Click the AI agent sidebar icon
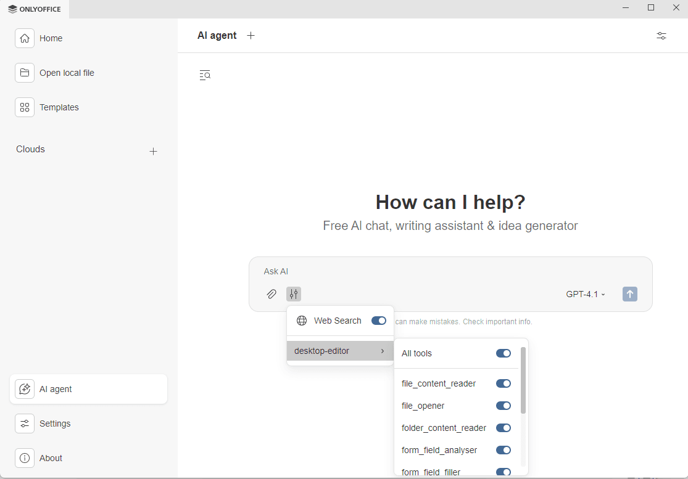The width and height of the screenshot is (688, 479). pos(25,389)
